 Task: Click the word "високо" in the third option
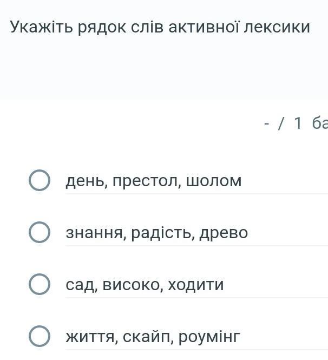click(133, 285)
